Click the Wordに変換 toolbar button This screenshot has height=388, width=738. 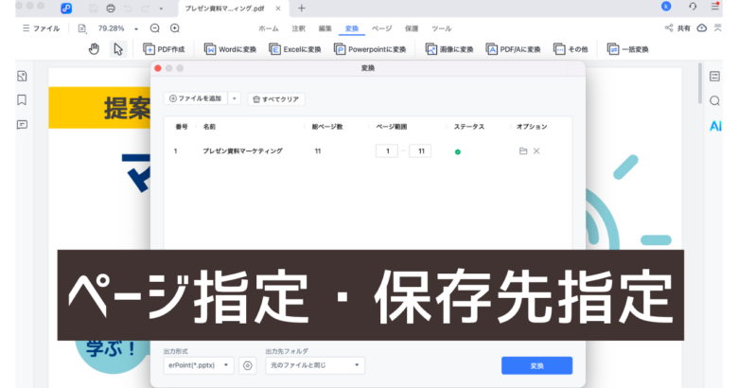click(x=229, y=49)
